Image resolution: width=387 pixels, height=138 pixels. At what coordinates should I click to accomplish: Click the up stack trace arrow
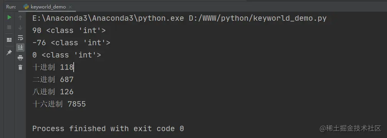(x=20, y=18)
